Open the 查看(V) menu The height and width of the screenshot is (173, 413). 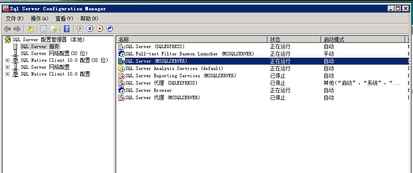64,18
